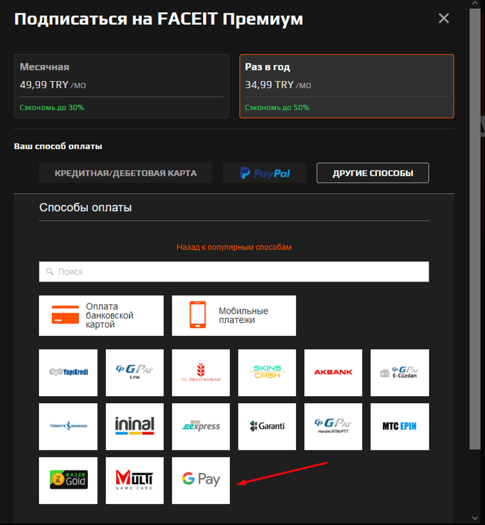
Task: Switch to the Другие способы tab
Action: point(373,173)
